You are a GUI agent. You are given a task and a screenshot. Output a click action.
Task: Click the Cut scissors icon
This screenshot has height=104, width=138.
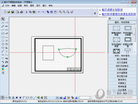[x=26, y=12]
